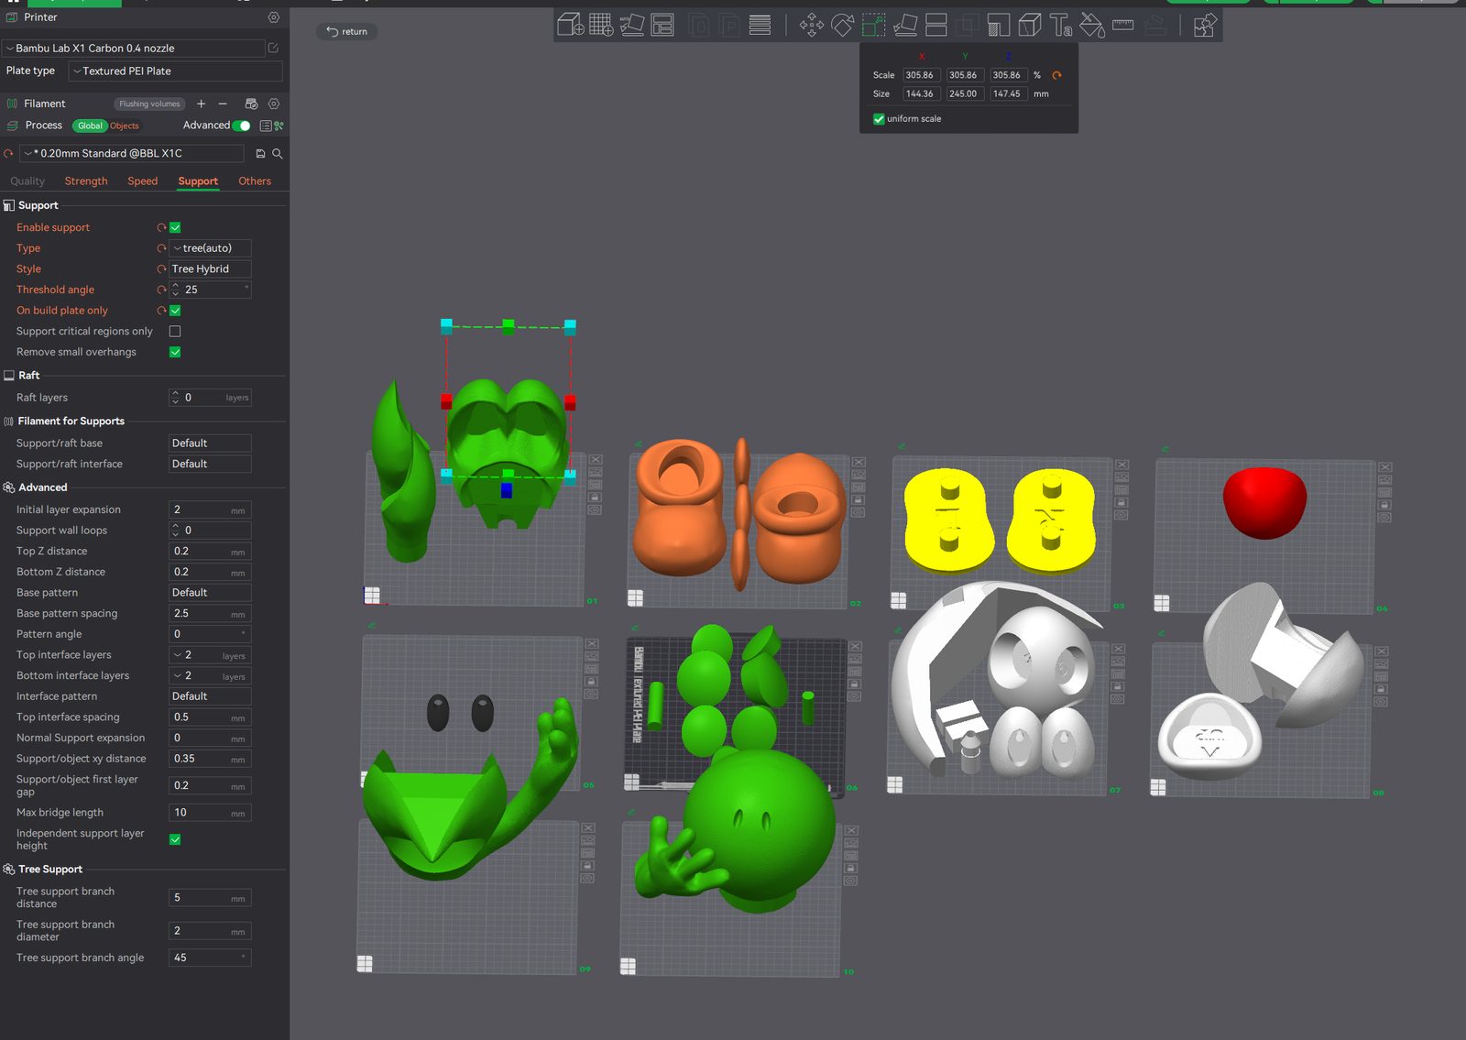The height and width of the screenshot is (1040, 1466).
Task: Uncheck the Enable support checkbox
Action: [x=175, y=227]
